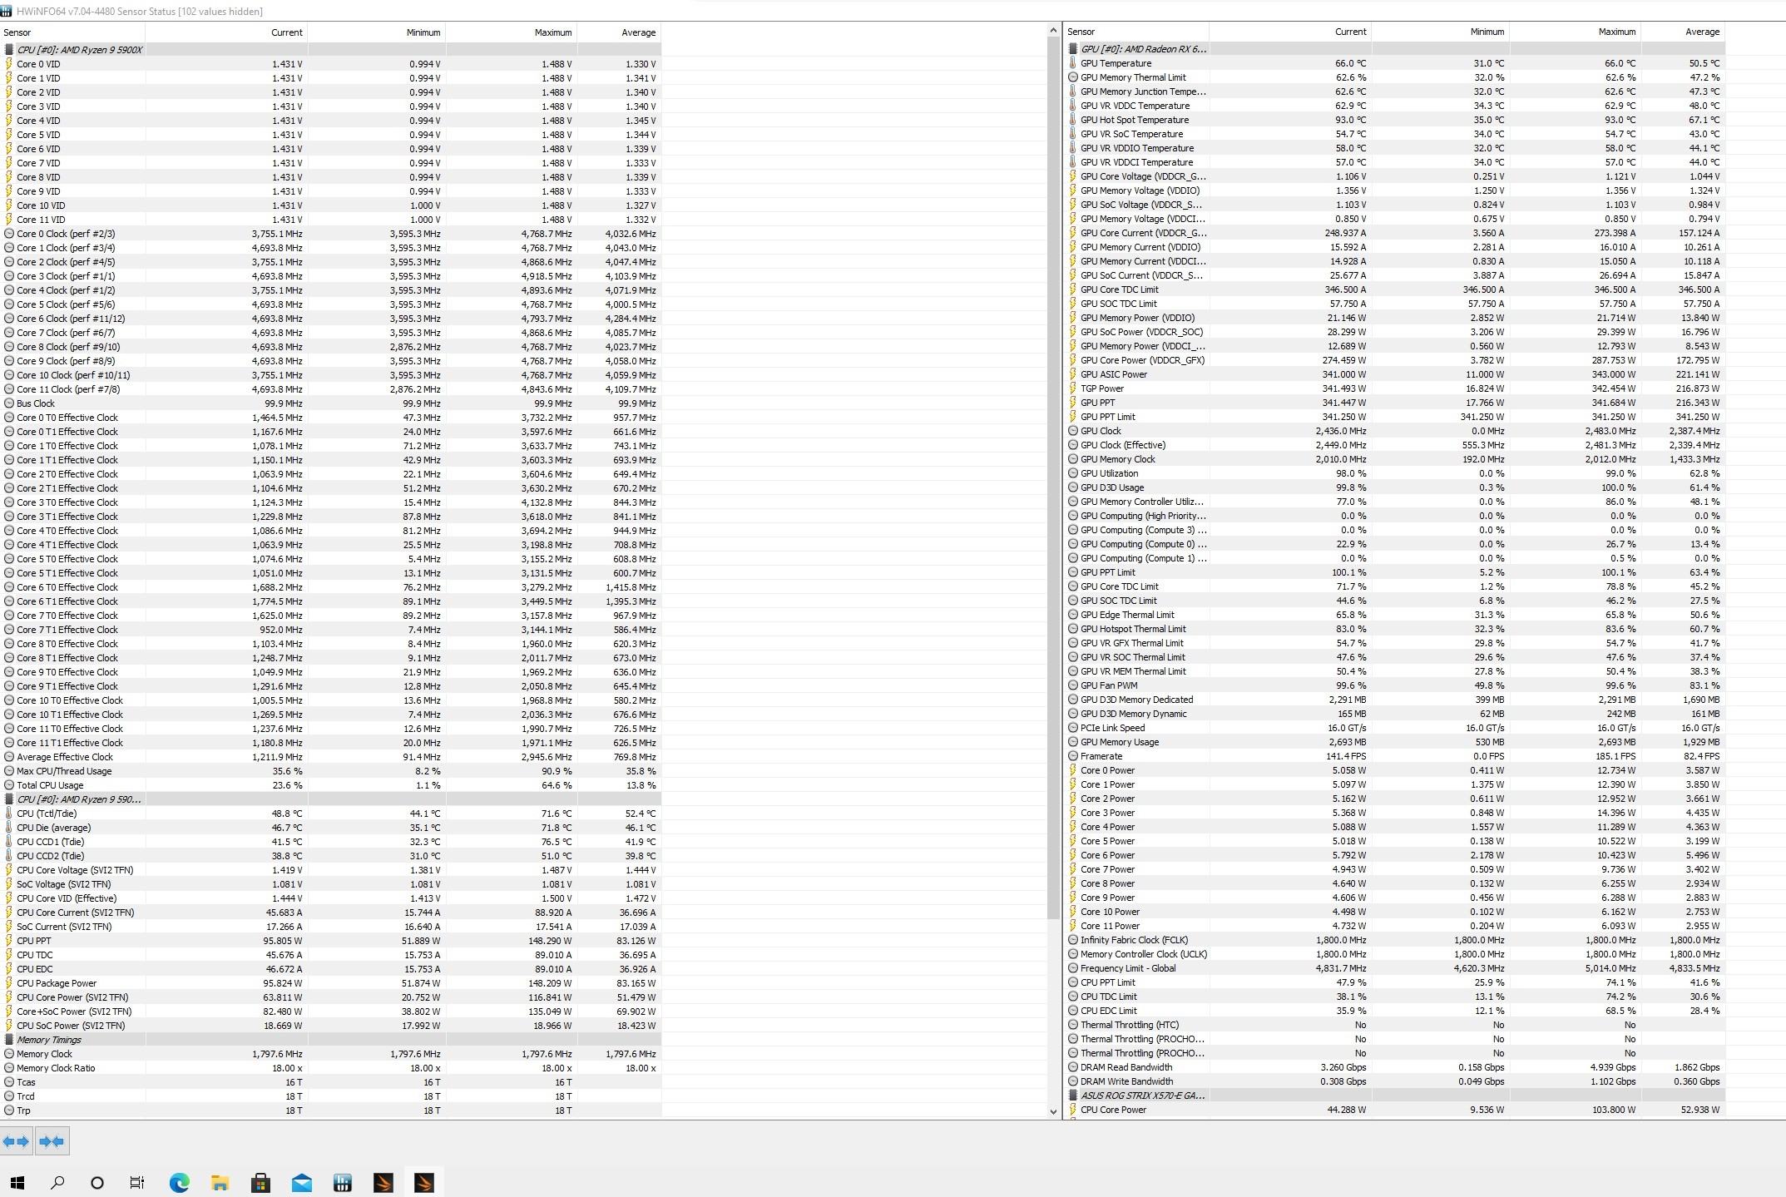Screen dimensions: 1786x1197
Task: Click right panel Maximum column header
Action: 1576,32
